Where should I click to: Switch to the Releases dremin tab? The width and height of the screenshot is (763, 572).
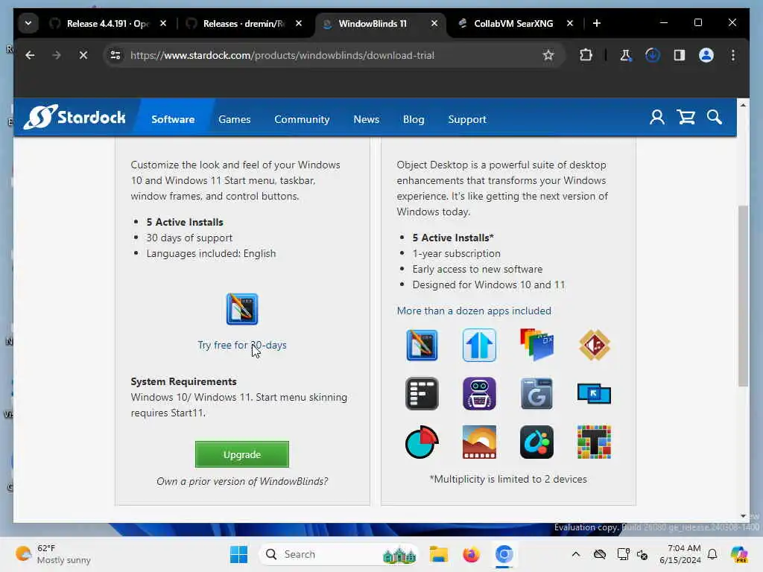pyautogui.click(x=244, y=23)
